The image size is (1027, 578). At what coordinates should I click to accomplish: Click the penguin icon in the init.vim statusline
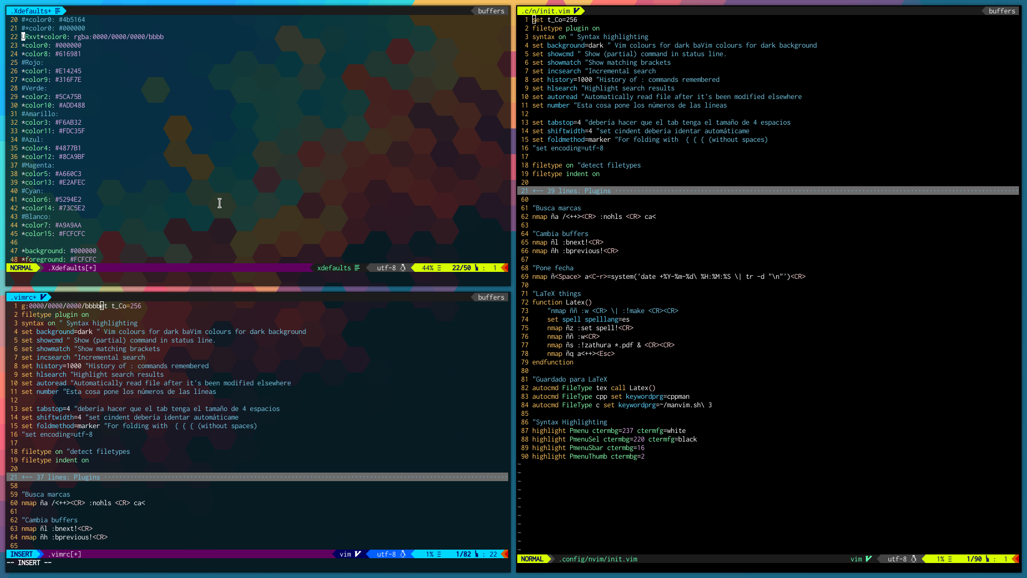pos(913,559)
